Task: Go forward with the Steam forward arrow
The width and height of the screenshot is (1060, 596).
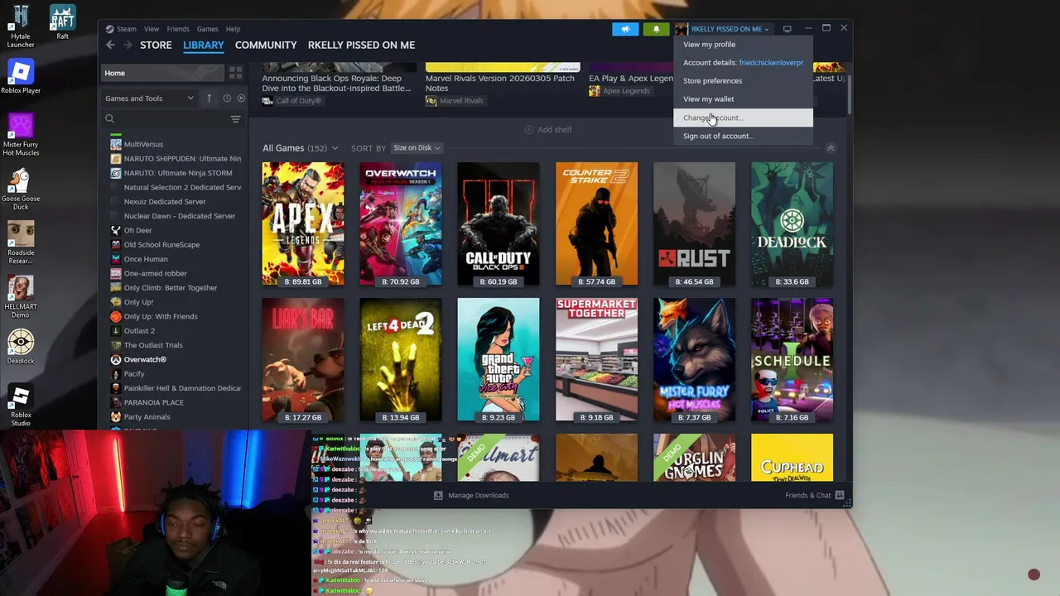Action: [128, 45]
